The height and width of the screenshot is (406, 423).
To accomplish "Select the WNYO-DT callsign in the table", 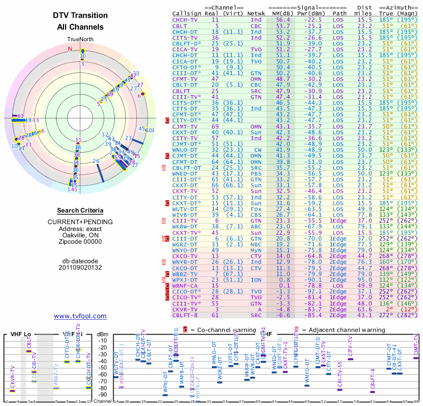I will coord(185,251).
